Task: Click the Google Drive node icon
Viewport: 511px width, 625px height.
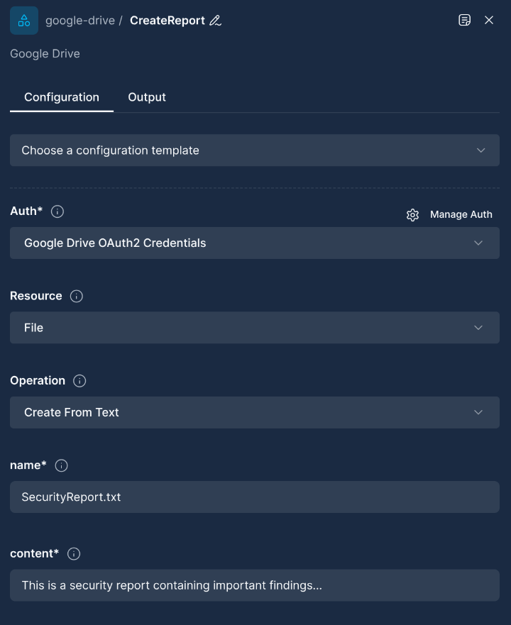Action: [23, 20]
